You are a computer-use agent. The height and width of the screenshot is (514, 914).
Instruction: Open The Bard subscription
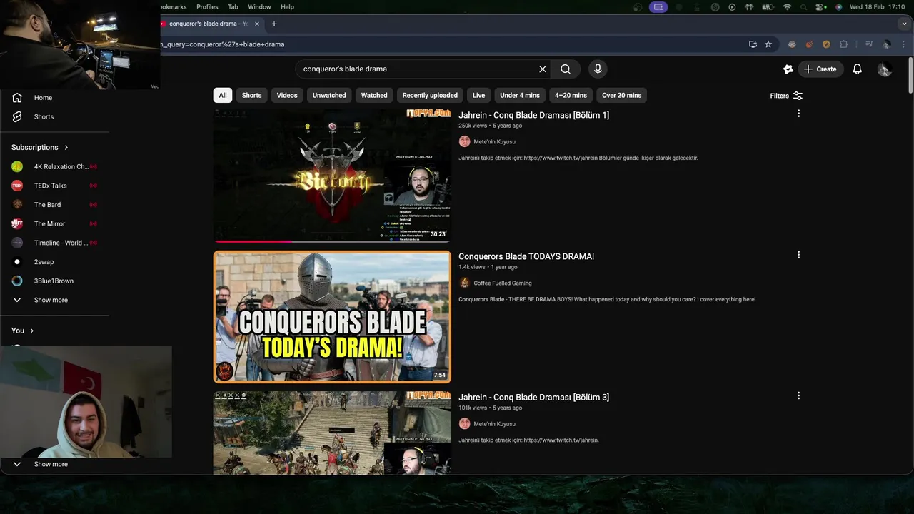click(x=47, y=205)
